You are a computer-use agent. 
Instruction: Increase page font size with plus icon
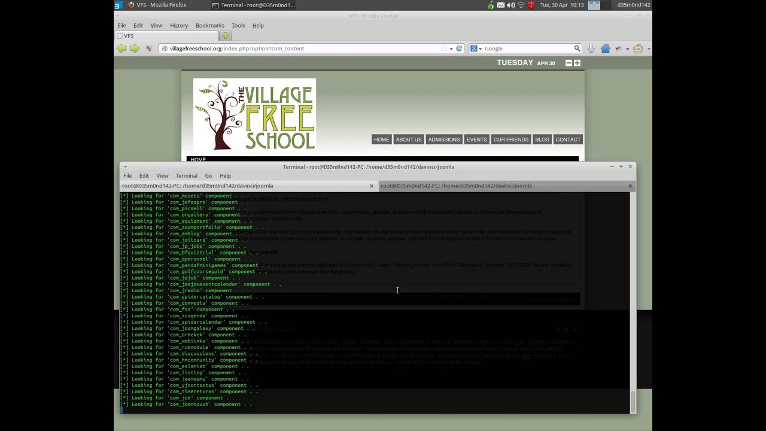pyautogui.click(x=577, y=63)
